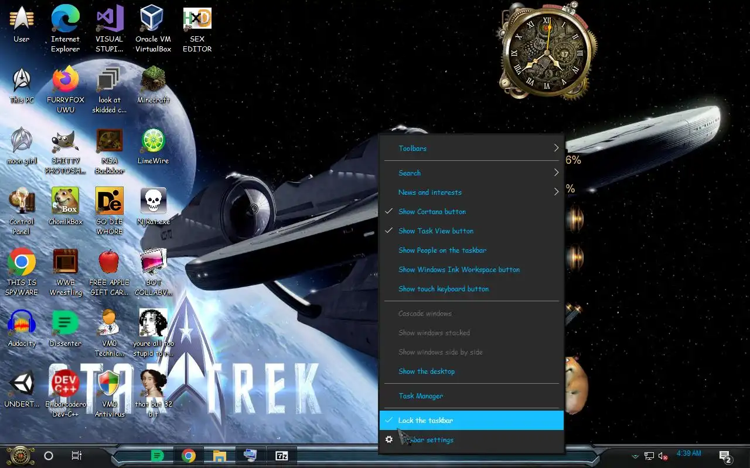Screen dimensions: 750x468
Task: Select the youre all too stupid icon
Action: [153, 333]
